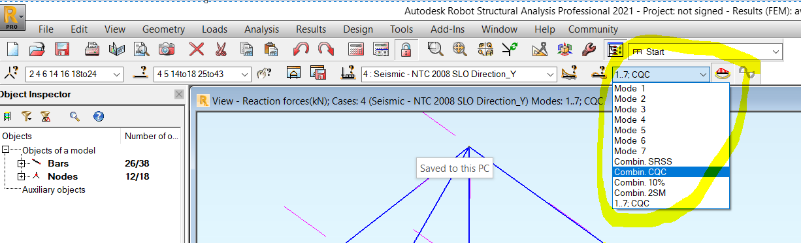Open the Add-Ins menu
801x243 pixels.
click(x=448, y=29)
